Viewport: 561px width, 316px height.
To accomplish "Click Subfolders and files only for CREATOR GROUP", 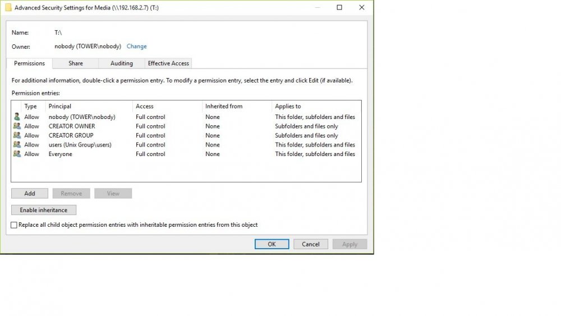I will [306, 136].
